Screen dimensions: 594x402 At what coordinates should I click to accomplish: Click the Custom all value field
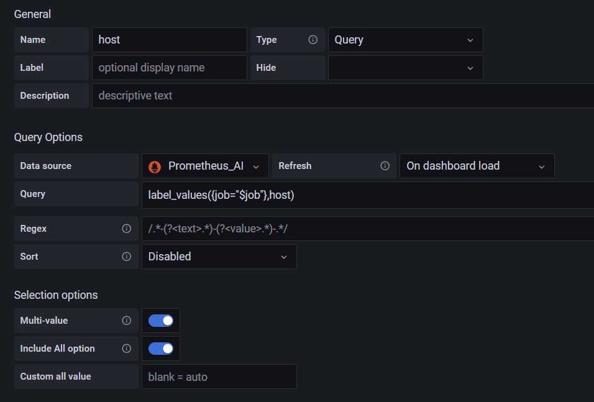click(x=219, y=377)
